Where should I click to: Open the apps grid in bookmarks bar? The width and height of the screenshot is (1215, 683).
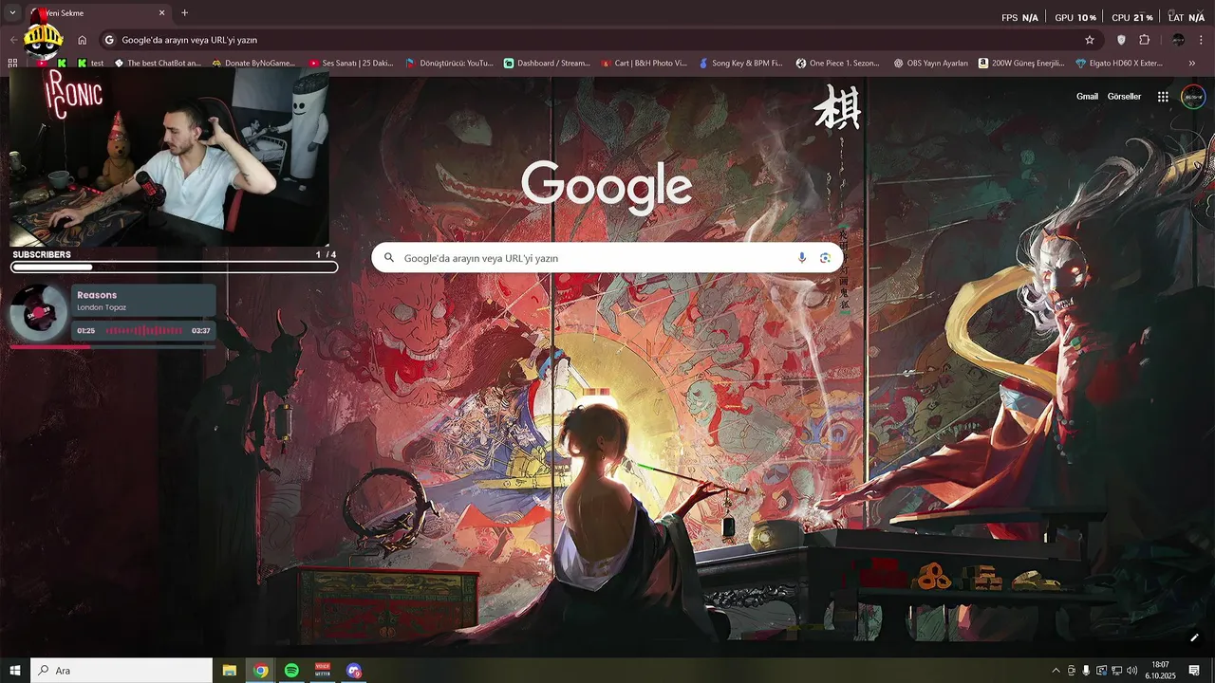[x=12, y=64]
